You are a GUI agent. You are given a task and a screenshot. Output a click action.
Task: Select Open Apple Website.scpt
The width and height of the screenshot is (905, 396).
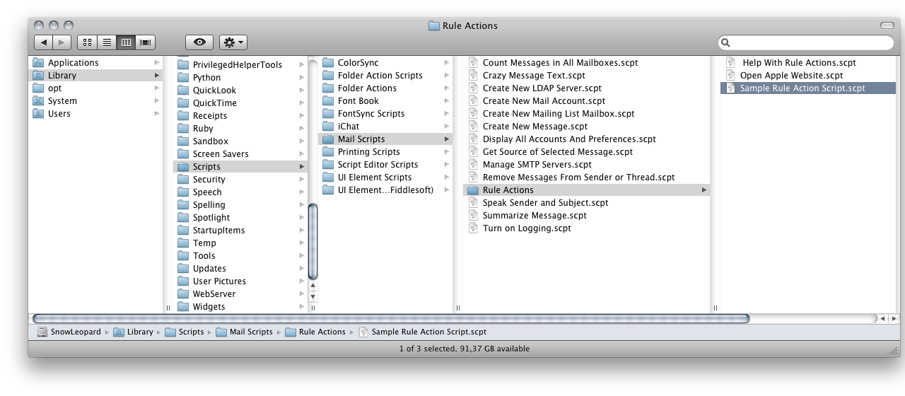pos(792,76)
